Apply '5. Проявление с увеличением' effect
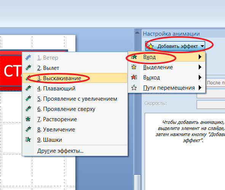The height and width of the screenshot is (190, 225). click(x=75, y=99)
